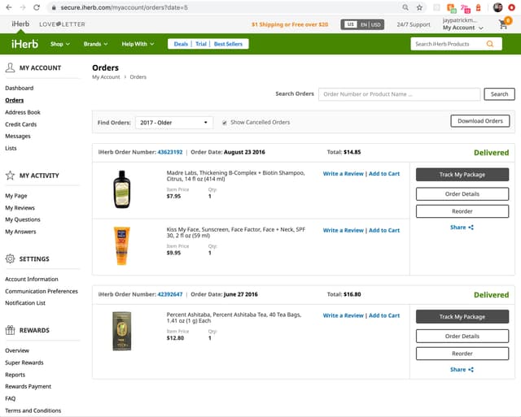
Task: Write a Review for Ashitaba Tea
Action: (x=344, y=315)
